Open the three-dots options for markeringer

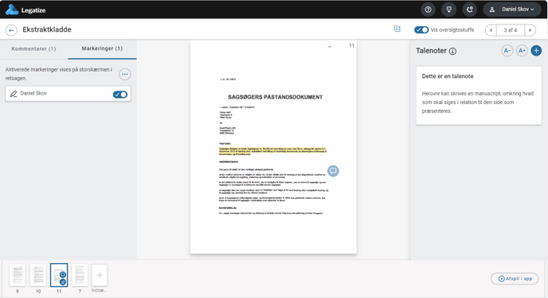point(125,74)
